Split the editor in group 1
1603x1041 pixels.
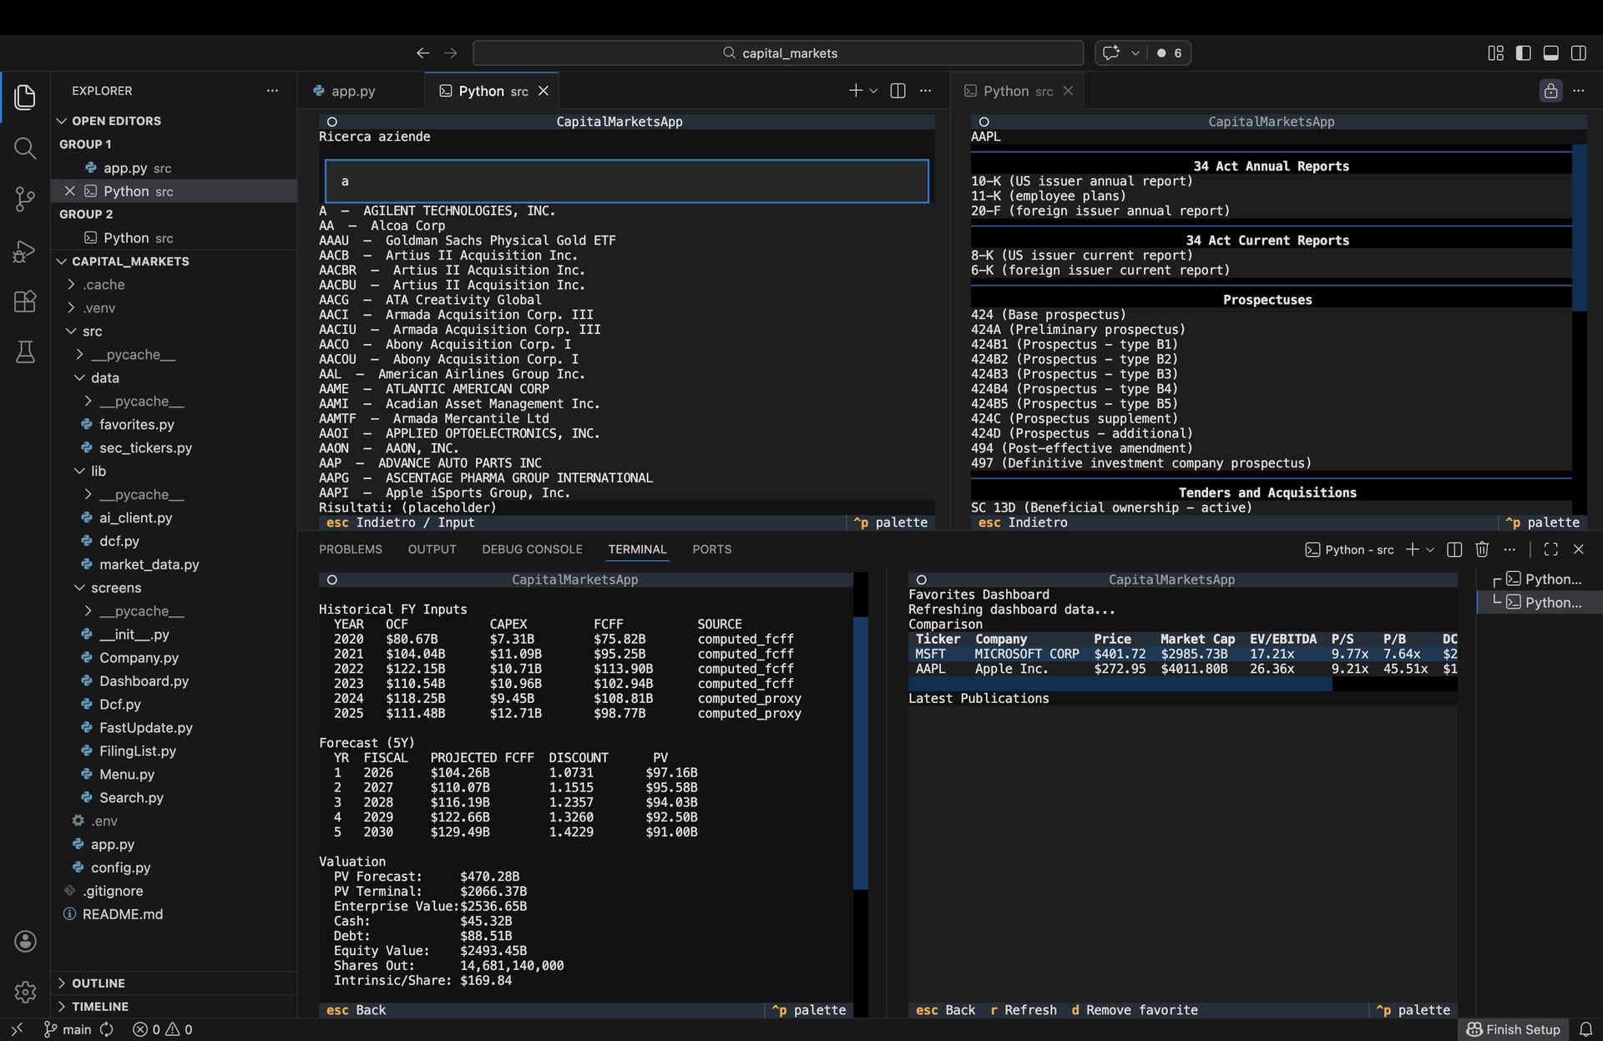(898, 90)
